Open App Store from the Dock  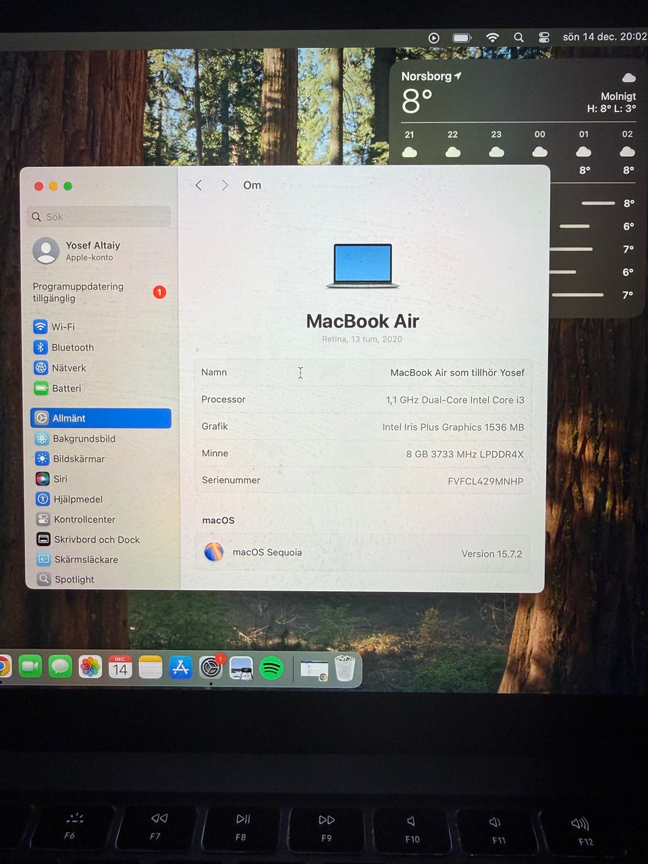[x=180, y=667]
